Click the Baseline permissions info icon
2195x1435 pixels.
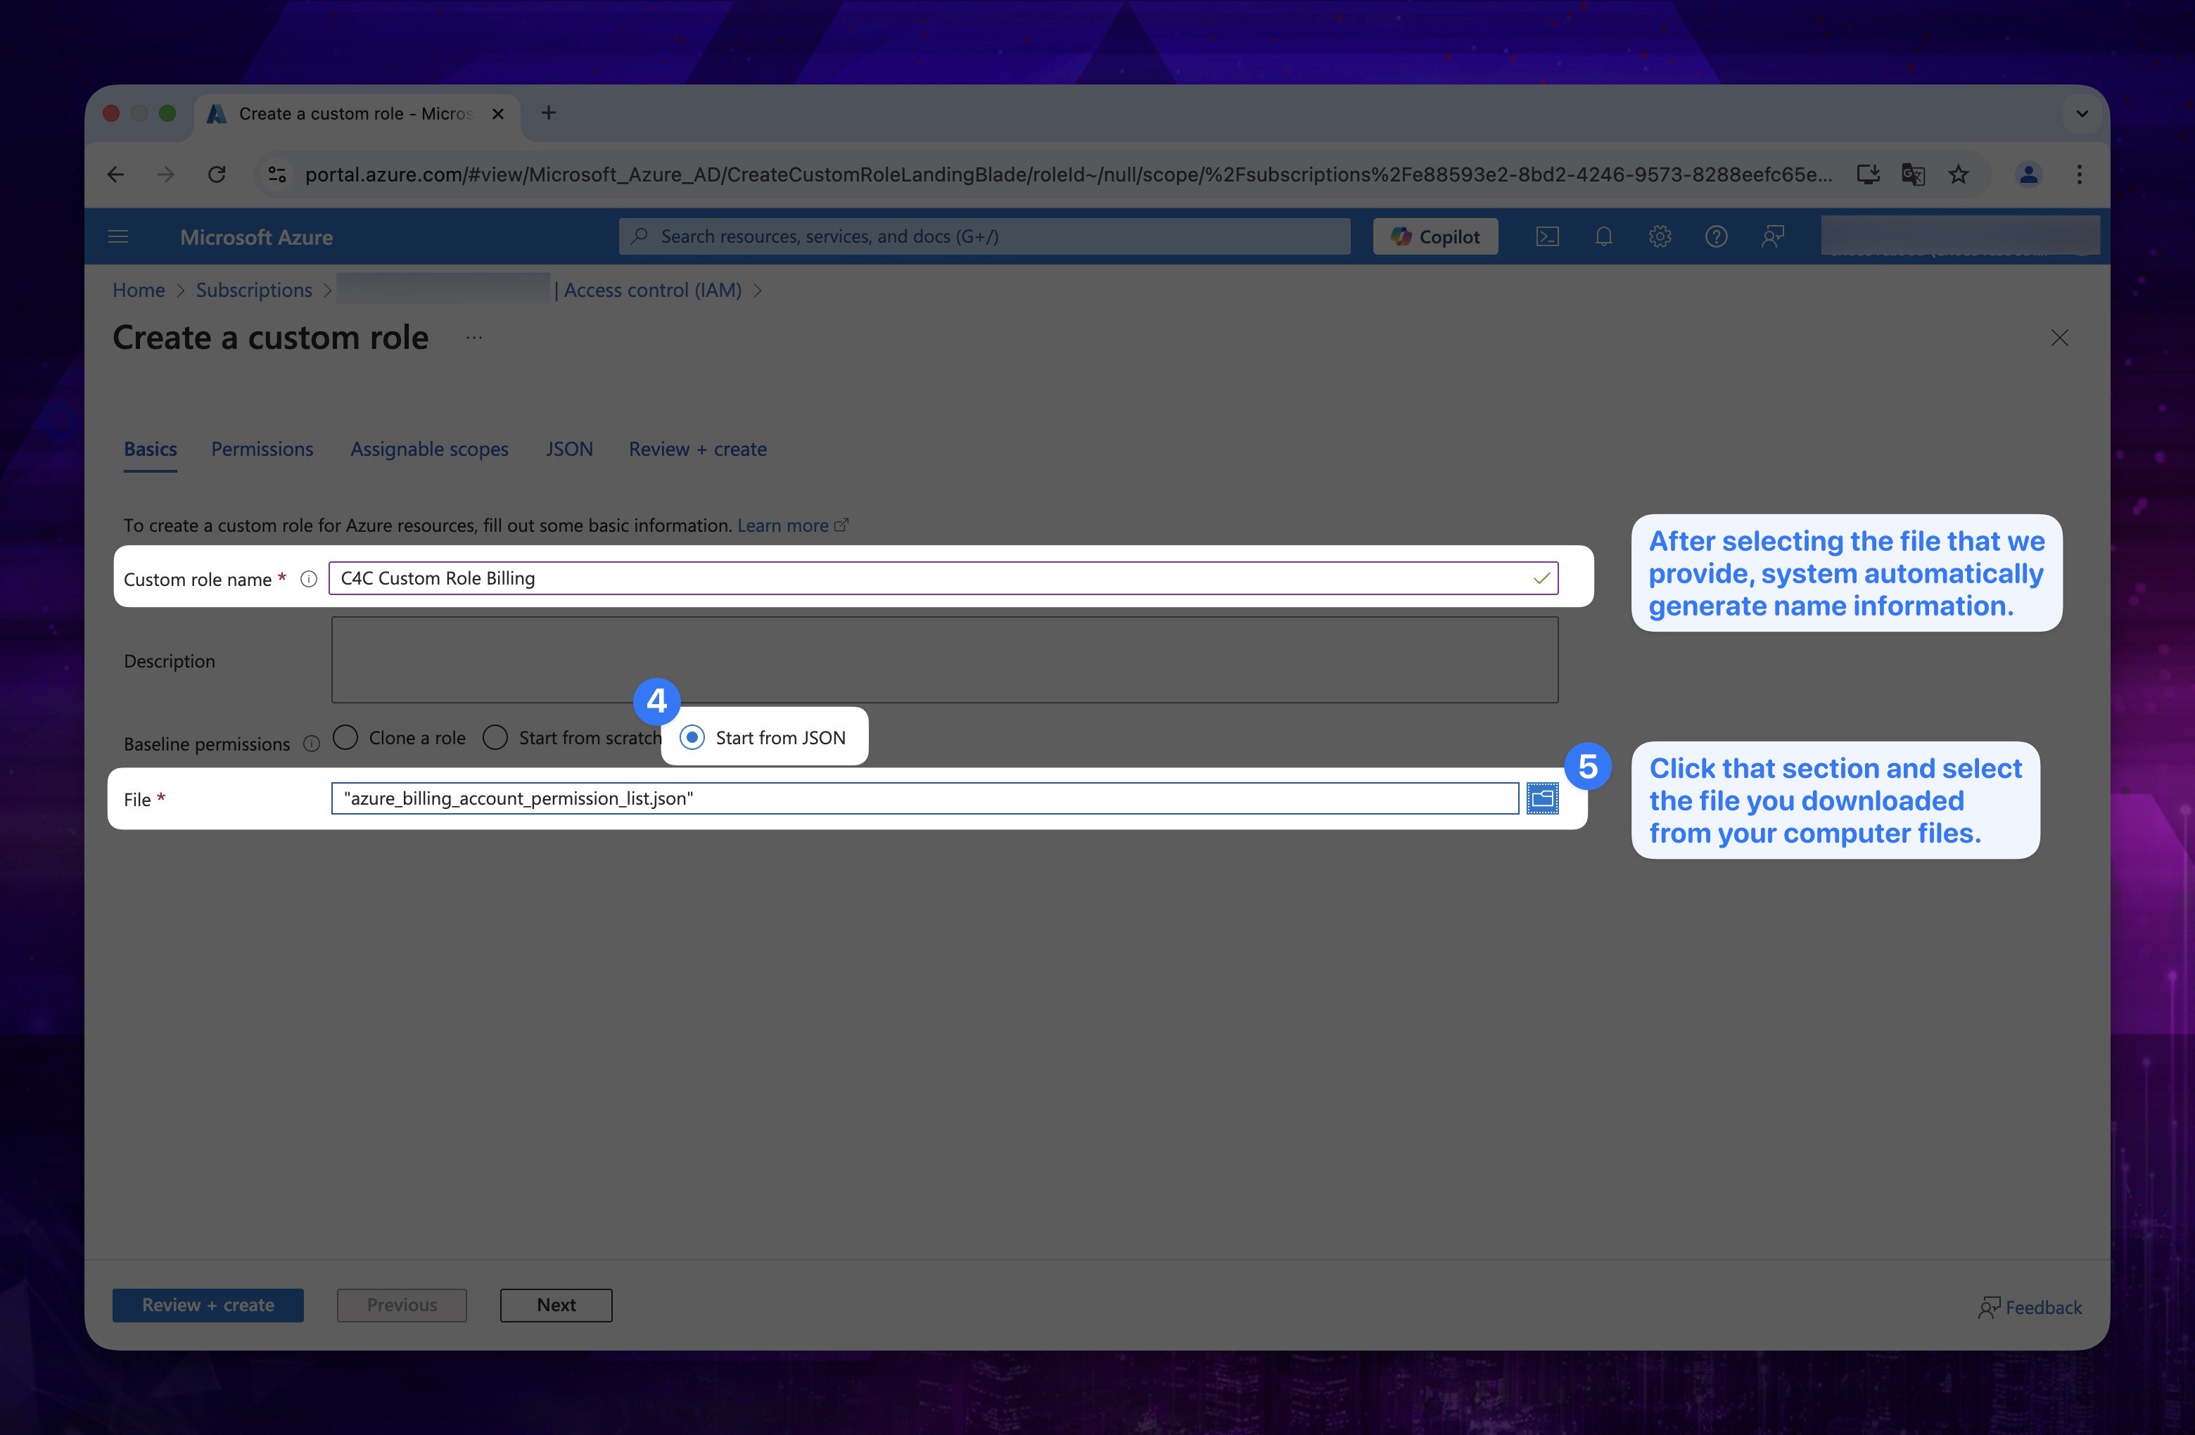312,744
